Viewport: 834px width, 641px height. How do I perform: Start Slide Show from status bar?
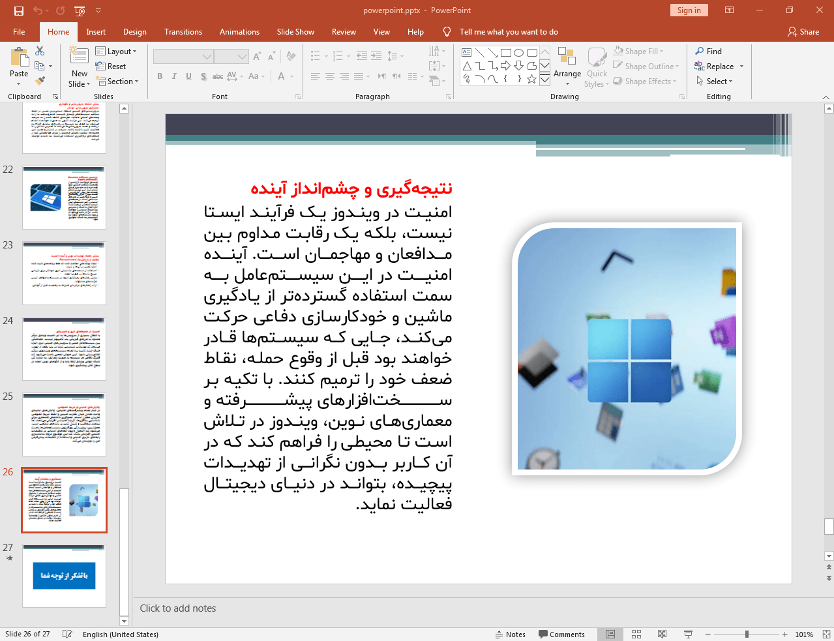click(x=688, y=634)
